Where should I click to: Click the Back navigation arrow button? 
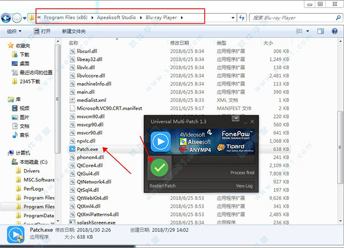click(x=6, y=18)
